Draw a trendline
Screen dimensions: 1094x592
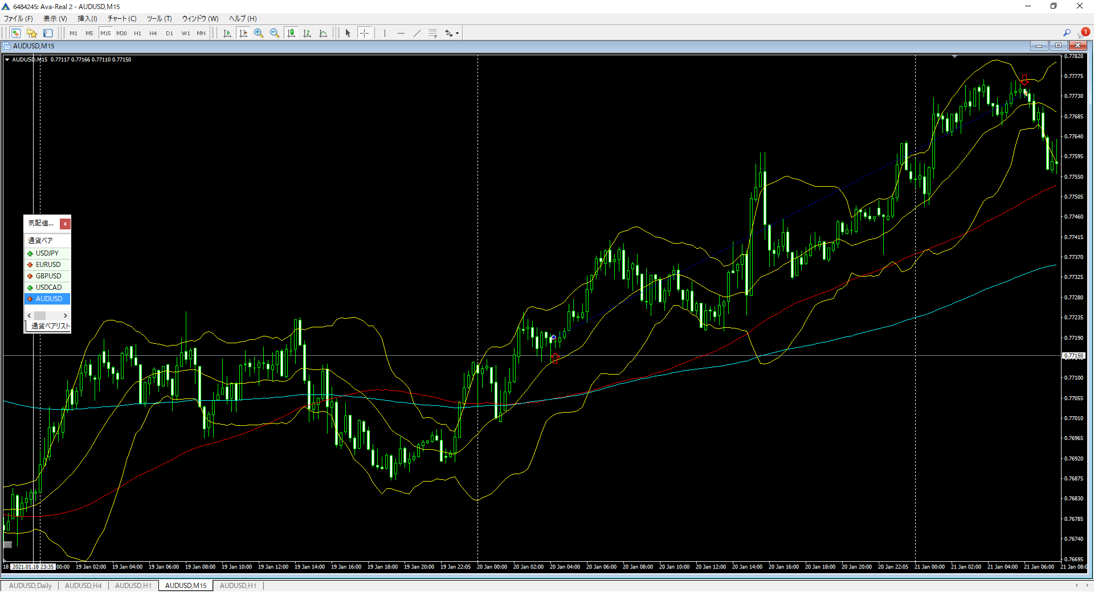417,33
